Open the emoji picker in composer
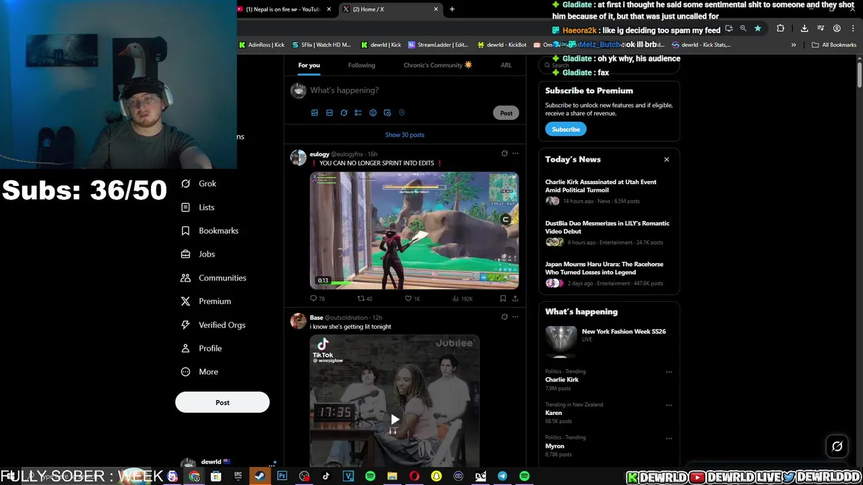This screenshot has height=485, width=863. pos(373,113)
